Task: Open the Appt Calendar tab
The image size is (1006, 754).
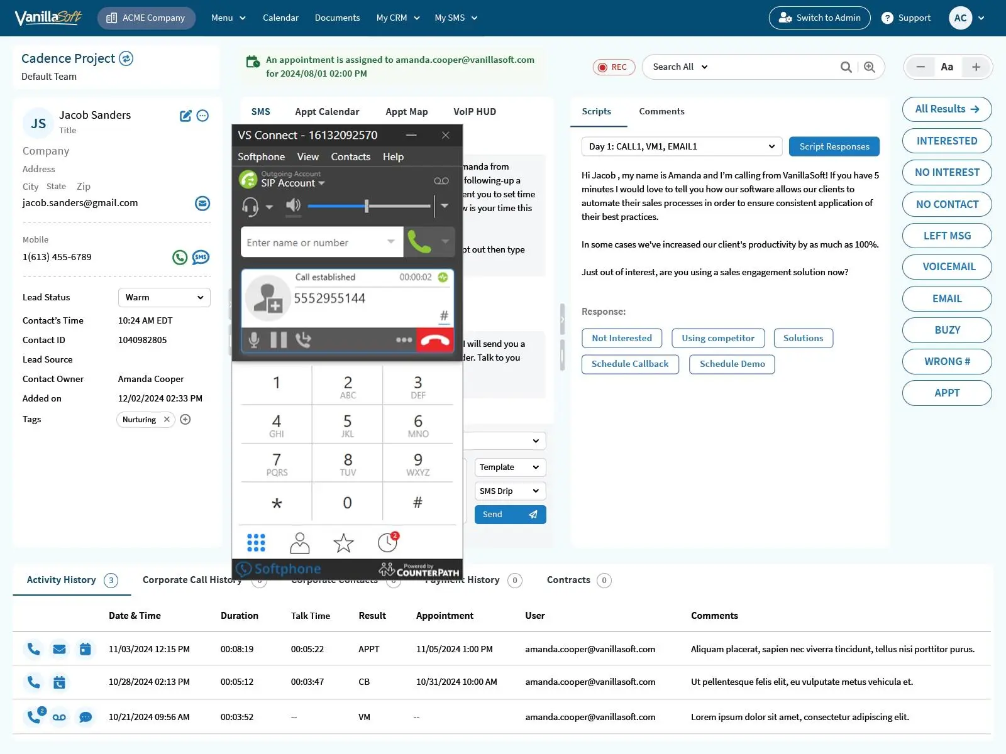Action: pyautogui.click(x=327, y=112)
